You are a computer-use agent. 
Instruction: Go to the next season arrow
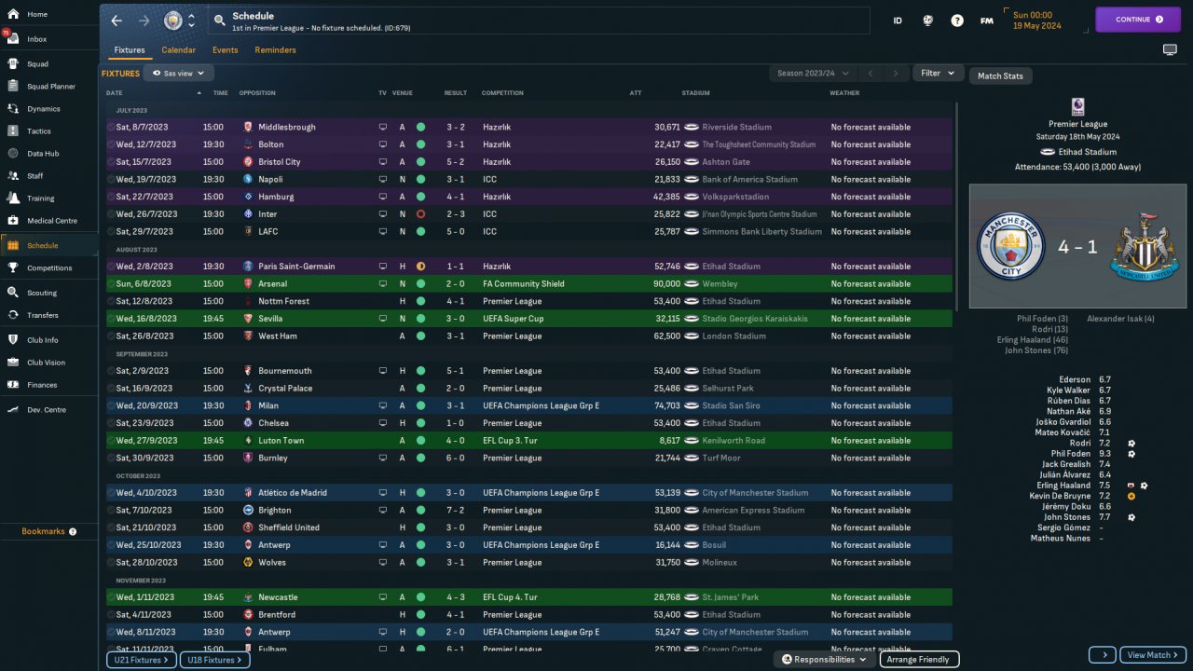pos(896,73)
